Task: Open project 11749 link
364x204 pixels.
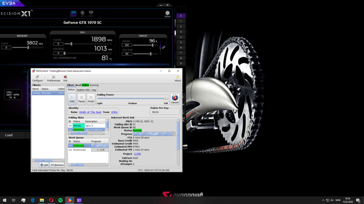Action: point(137,154)
